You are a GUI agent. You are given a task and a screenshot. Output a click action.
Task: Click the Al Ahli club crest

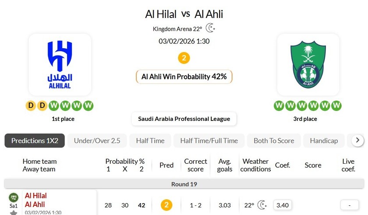click(308, 64)
